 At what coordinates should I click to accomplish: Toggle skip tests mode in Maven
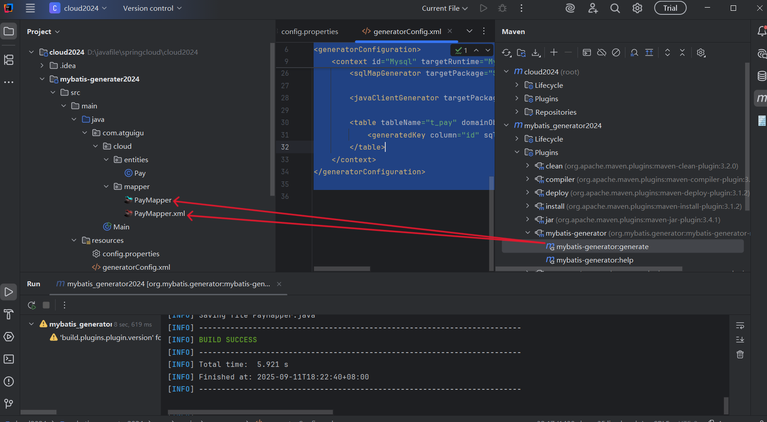616,52
